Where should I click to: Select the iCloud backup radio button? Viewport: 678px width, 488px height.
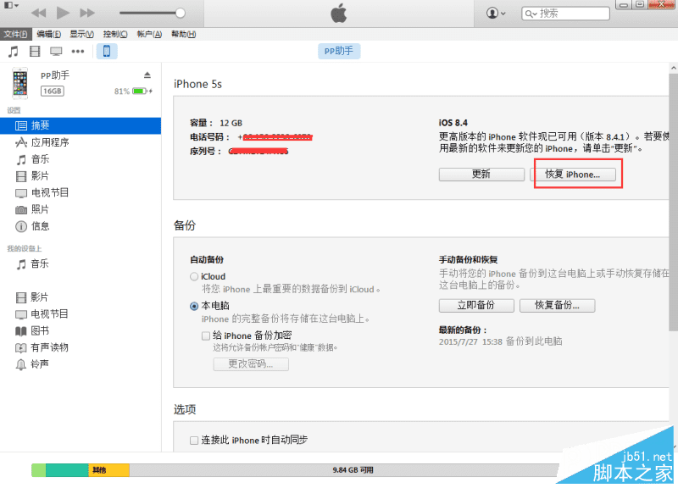point(195,276)
